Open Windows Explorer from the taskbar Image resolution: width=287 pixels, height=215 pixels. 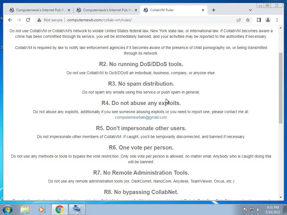pos(25,209)
